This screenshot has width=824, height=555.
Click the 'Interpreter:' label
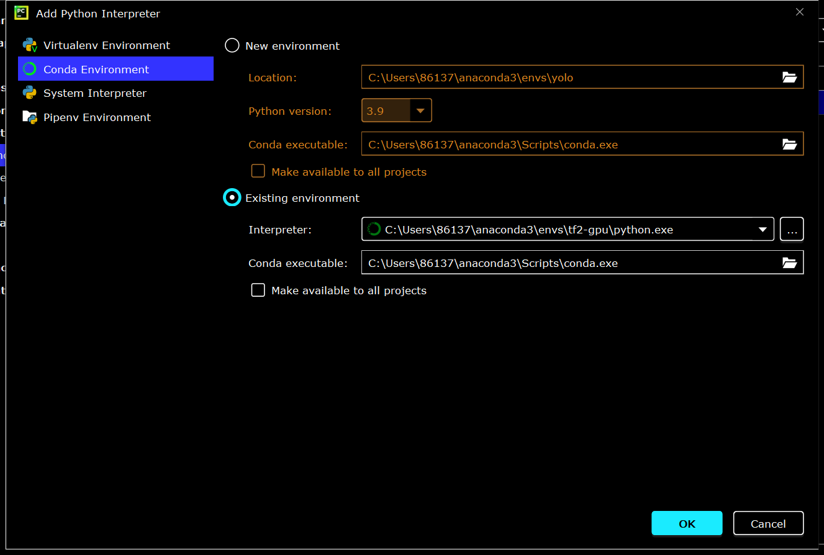280,230
